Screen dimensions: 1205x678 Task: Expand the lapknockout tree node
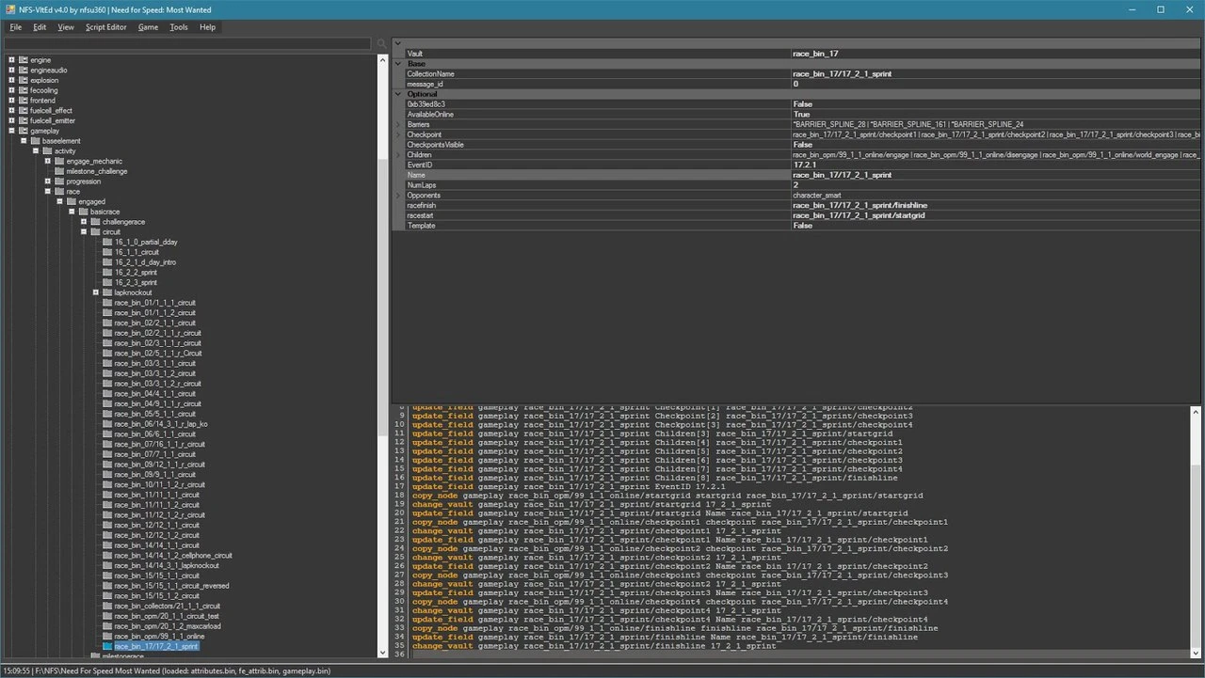click(x=95, y=292)
